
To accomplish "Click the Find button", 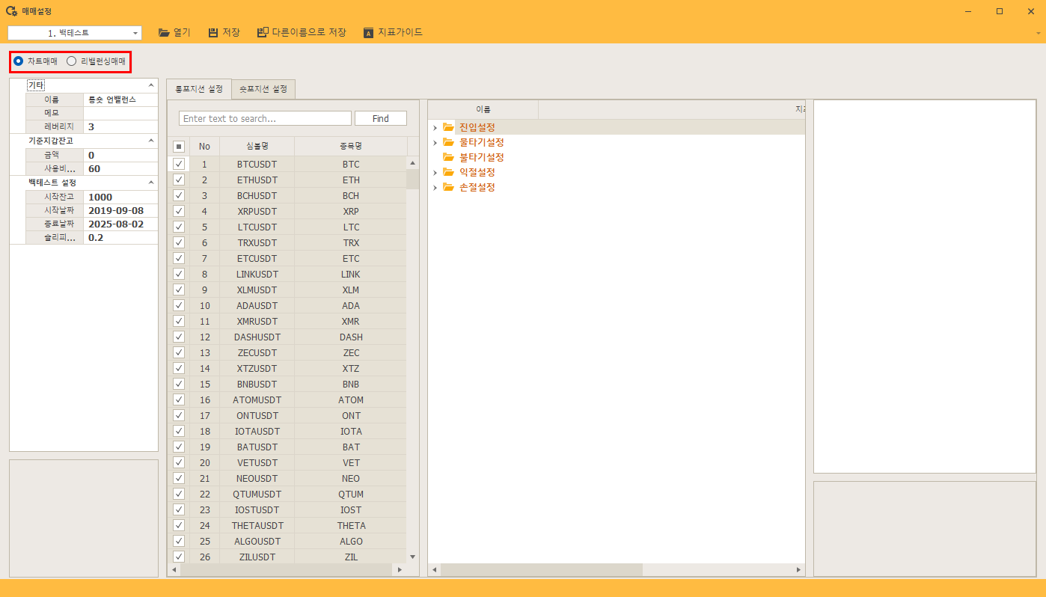I will point(380,118).
